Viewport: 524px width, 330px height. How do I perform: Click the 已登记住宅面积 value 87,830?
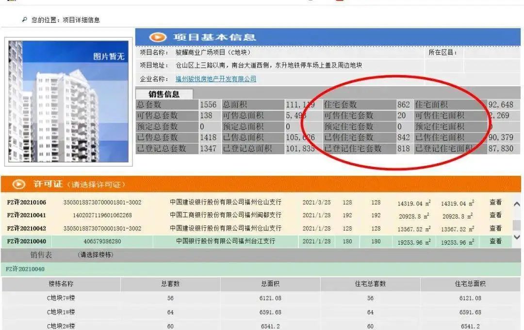point(501,148)
